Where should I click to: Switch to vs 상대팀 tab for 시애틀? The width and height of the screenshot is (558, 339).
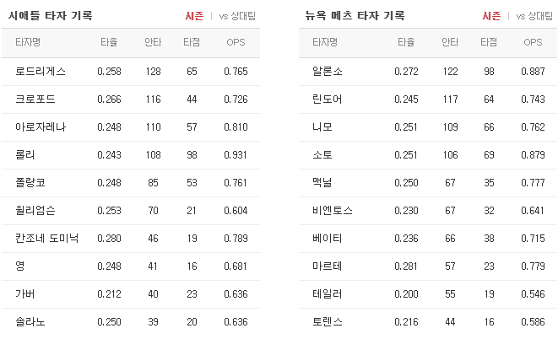pyautogui.click(x=237, y=16)
